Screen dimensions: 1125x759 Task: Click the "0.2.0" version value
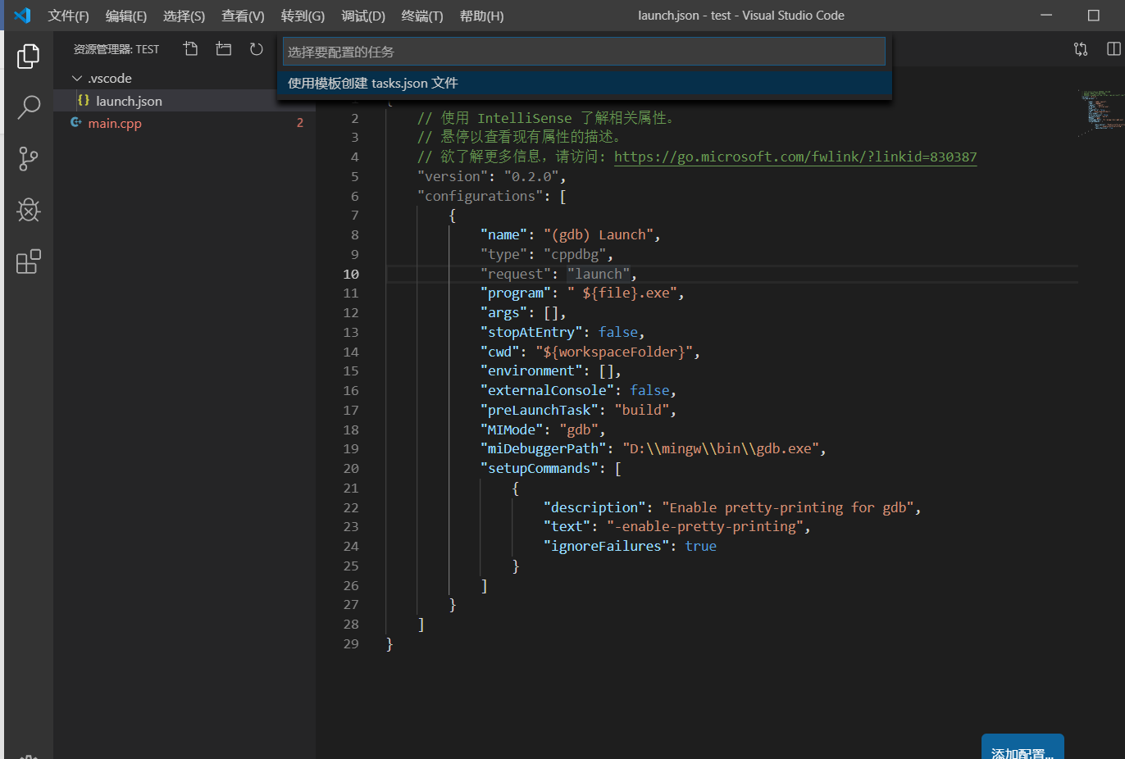point(531,177)
